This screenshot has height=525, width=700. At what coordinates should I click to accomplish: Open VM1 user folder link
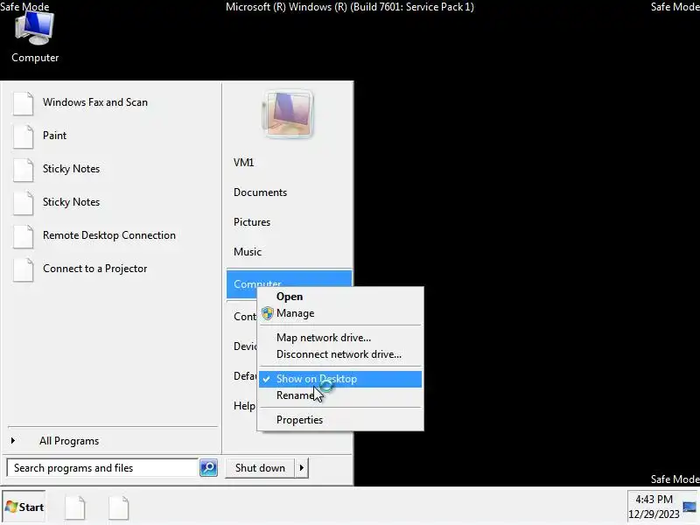click(x=244, y=163)
